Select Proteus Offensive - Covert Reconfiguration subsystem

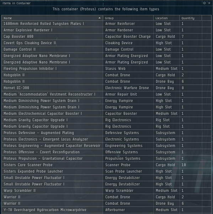click(106, 152)
